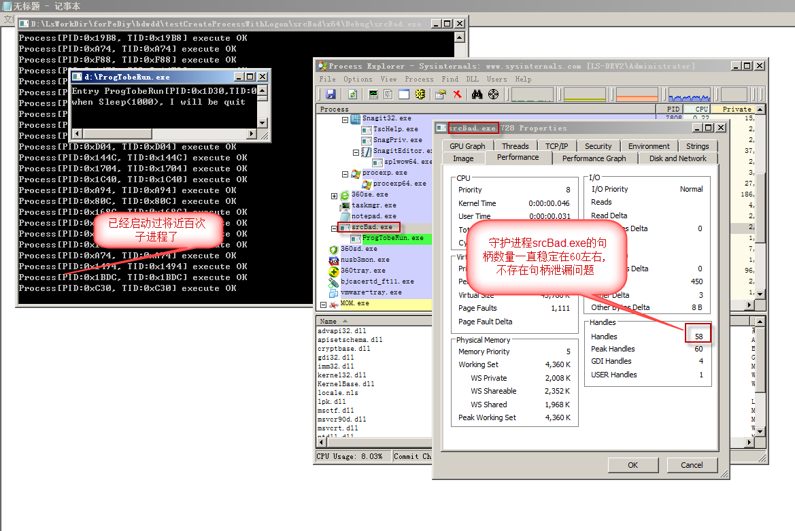
Task: Toggle the Show Process Tree toolbar icon
Action: pyautogui.click(x=388, y=95)
